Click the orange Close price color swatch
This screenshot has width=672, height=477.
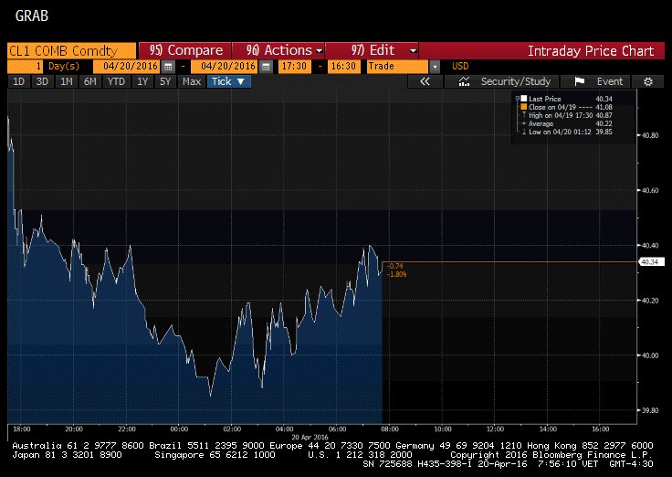(522, 107)
